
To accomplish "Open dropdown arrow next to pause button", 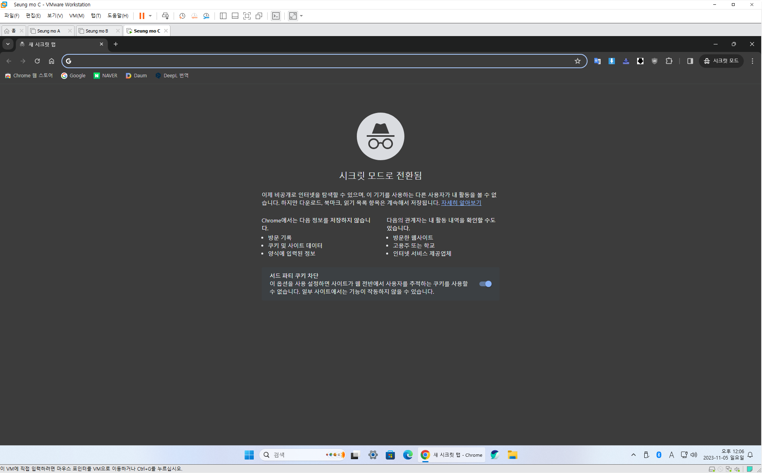I will [x=150, y=16].
